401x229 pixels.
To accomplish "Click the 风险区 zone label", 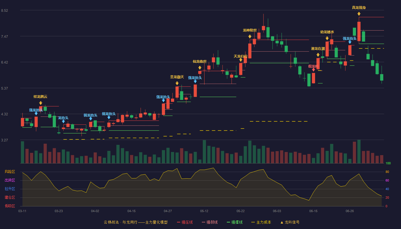I will click(x=10, y=172).
